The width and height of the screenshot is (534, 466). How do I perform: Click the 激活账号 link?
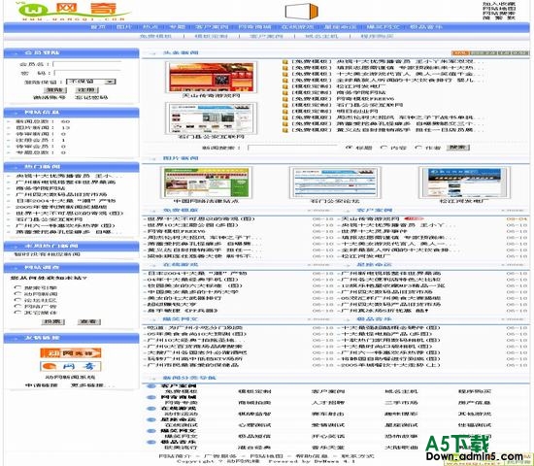(x=50, y=98)
